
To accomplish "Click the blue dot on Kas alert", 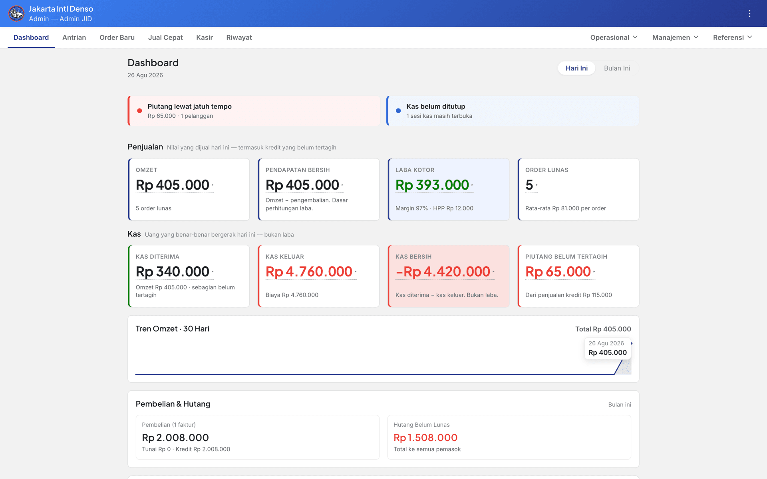I will [x=398, y=111].
